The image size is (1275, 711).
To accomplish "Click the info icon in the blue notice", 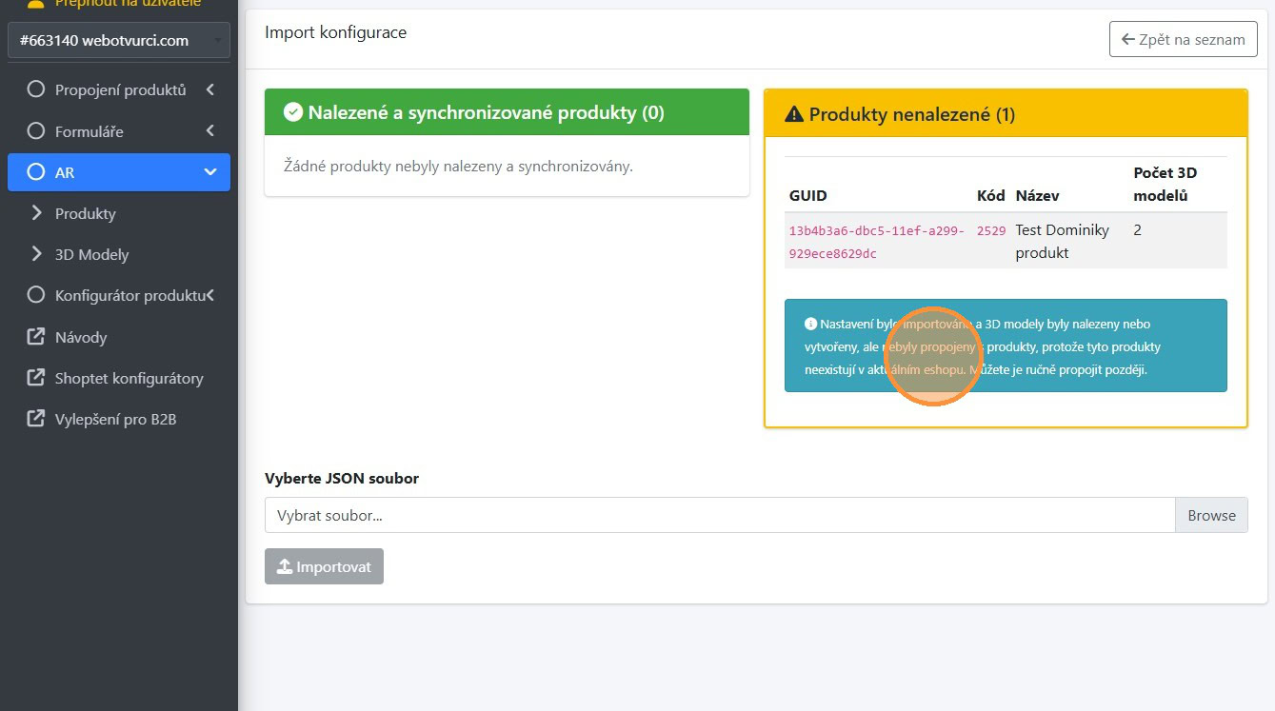I will coord(810,324).
